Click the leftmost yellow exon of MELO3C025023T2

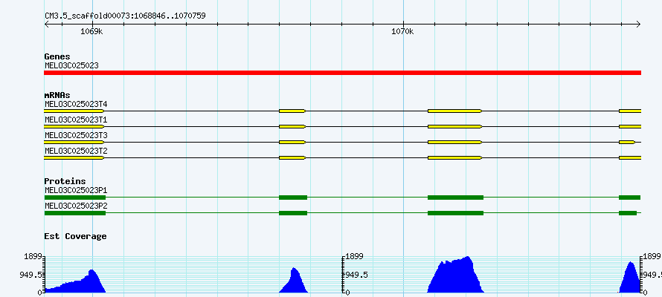point(74,158)
